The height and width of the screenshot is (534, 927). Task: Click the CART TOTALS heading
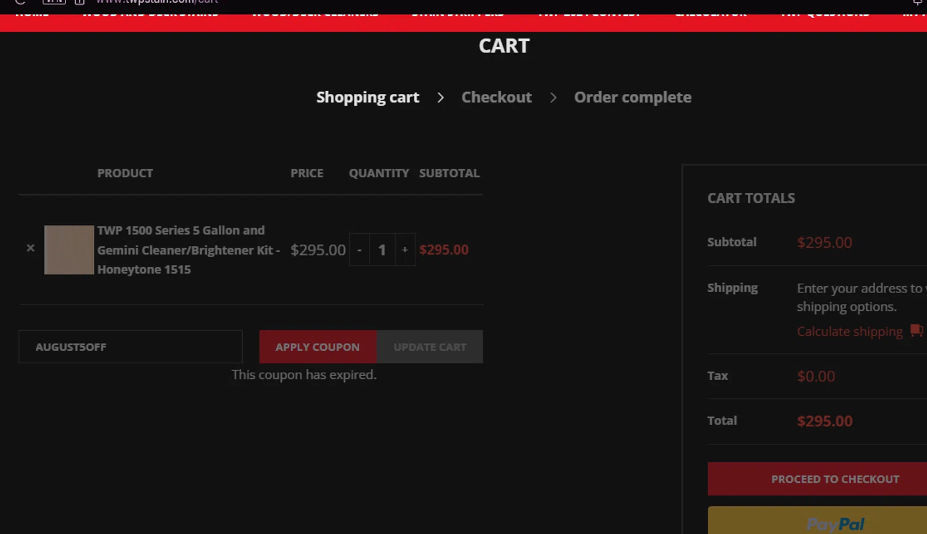[751, 198]
